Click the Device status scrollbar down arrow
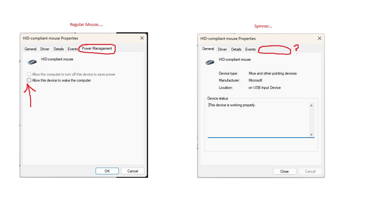The width and height of the screenshot is (366, 205). [x=311, y=135]
